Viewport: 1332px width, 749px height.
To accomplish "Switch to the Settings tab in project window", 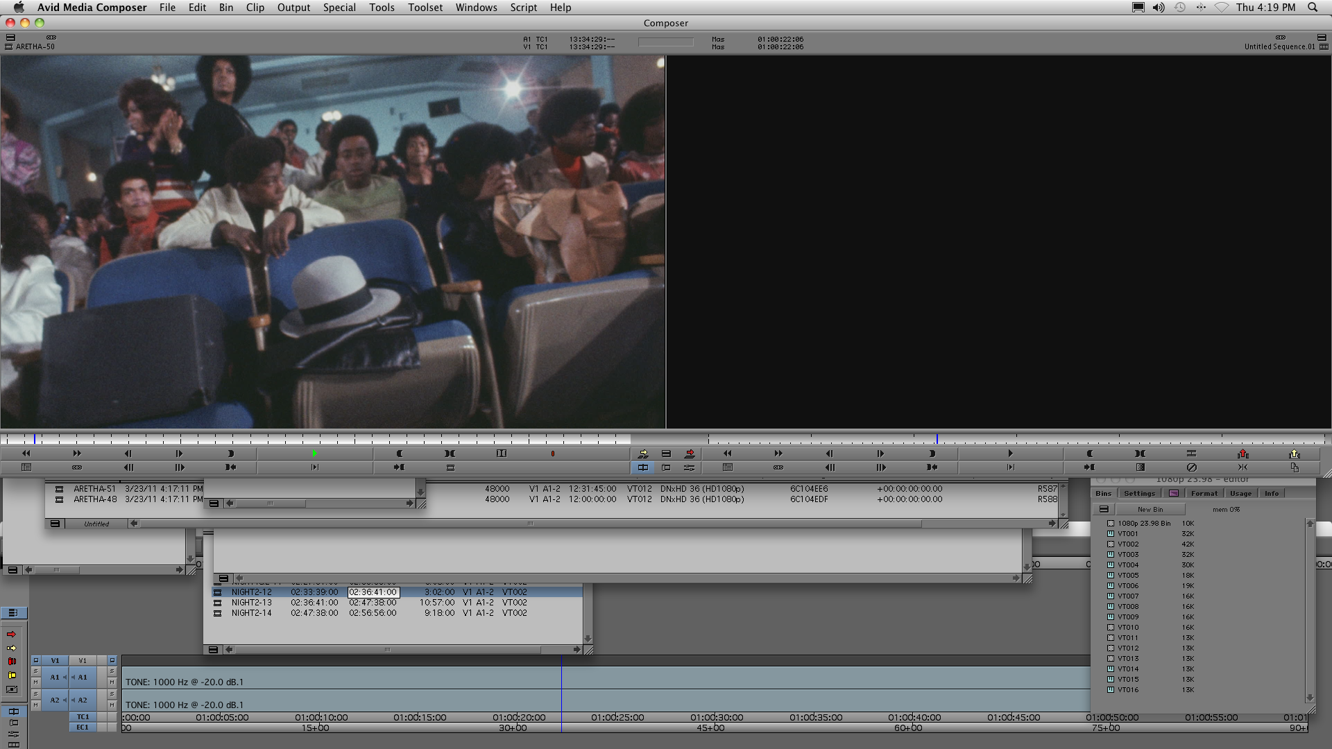I will [1139, 493].
